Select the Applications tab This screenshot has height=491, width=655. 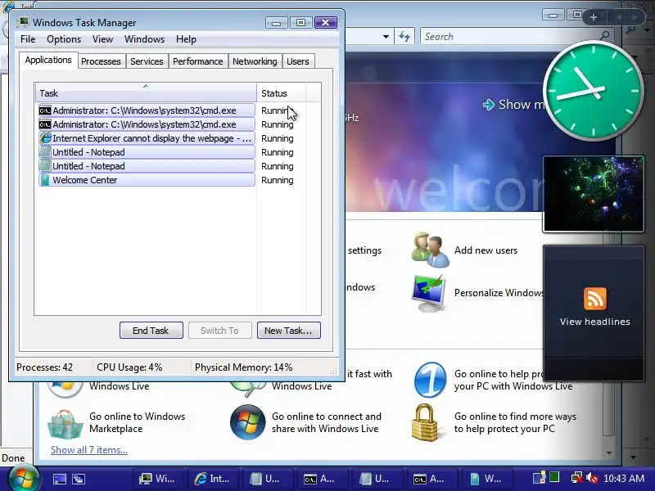pyautogui.click(x=48, y=60)
